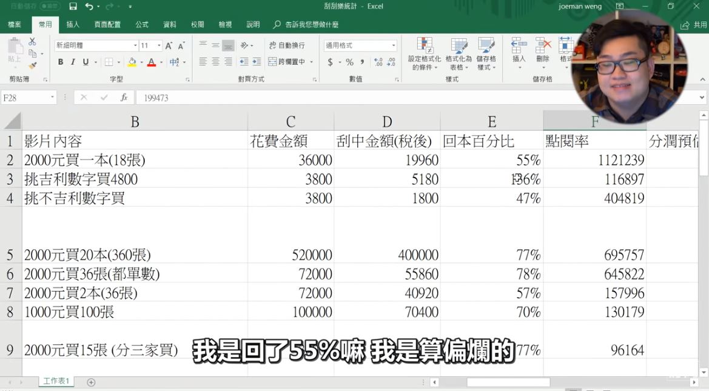Add a new sheet with plus button

(91, 382)
